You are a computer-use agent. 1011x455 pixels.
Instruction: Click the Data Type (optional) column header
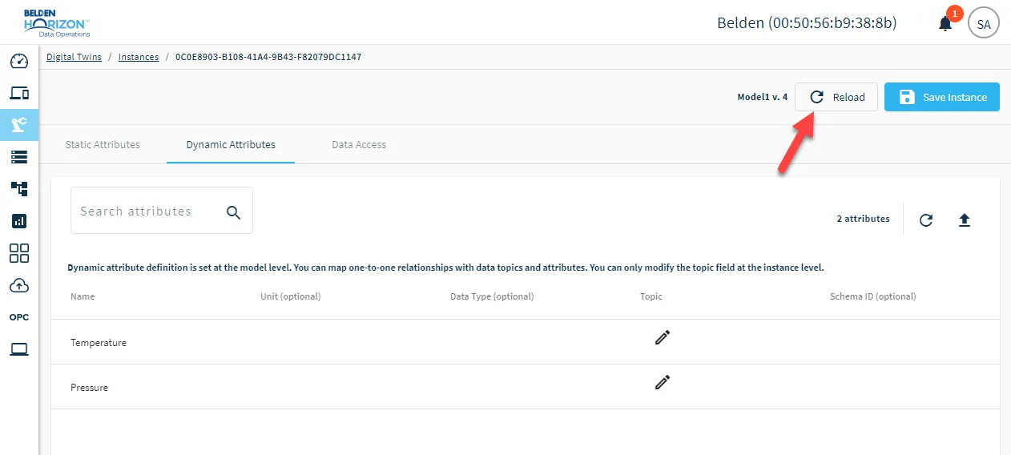492,296
